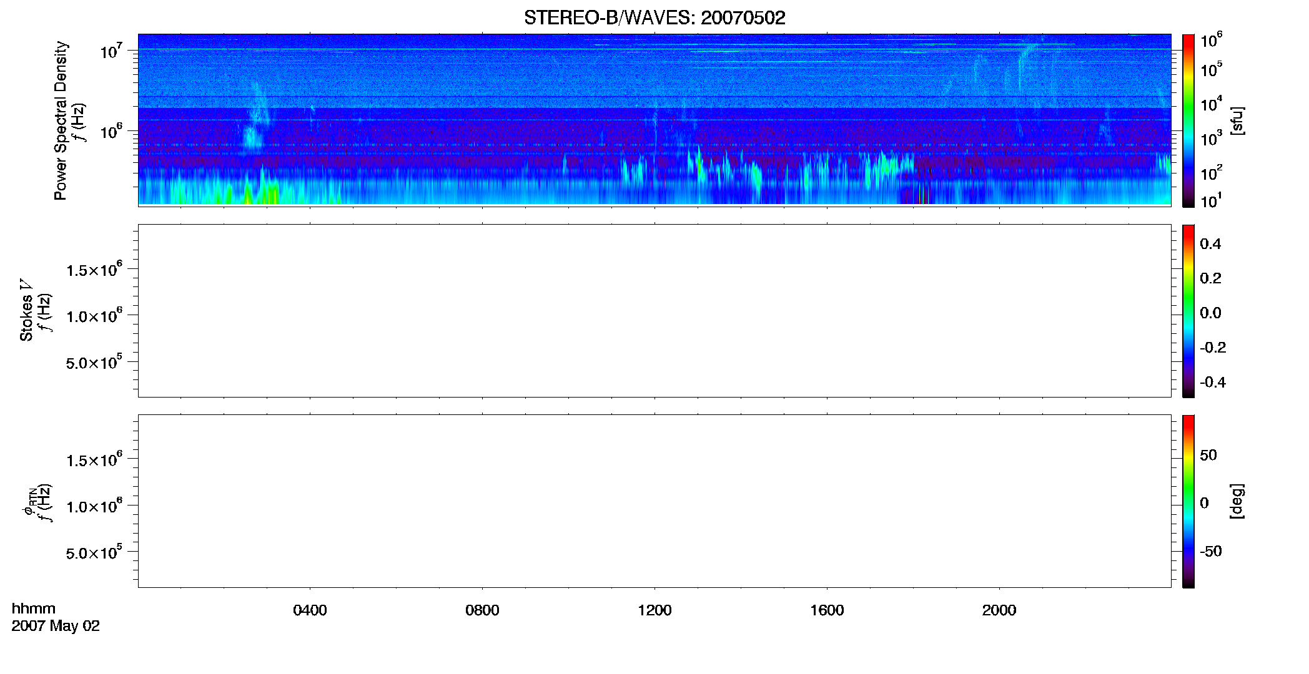The width and height of the screenshot is (1309, 674).
Task: Click the [sfu] color bar unit label
Action: (x=1237, y=120)
